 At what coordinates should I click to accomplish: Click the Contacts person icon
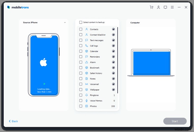click(x=87, y=29)
